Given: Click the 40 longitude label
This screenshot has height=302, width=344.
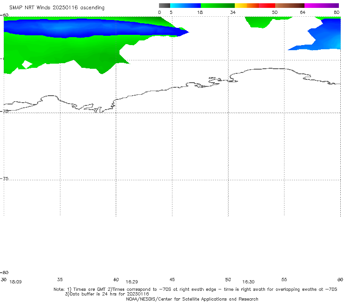Looking at the screenshot, I should pyautogui.click(x=116, y=279).
